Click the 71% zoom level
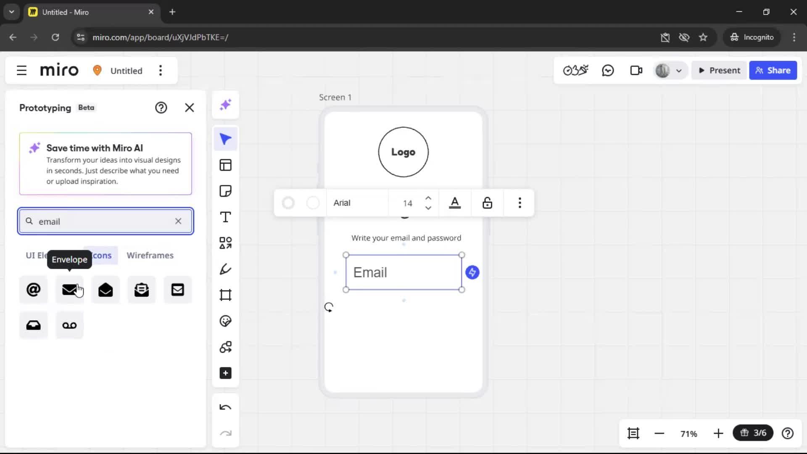 [688, 434]
